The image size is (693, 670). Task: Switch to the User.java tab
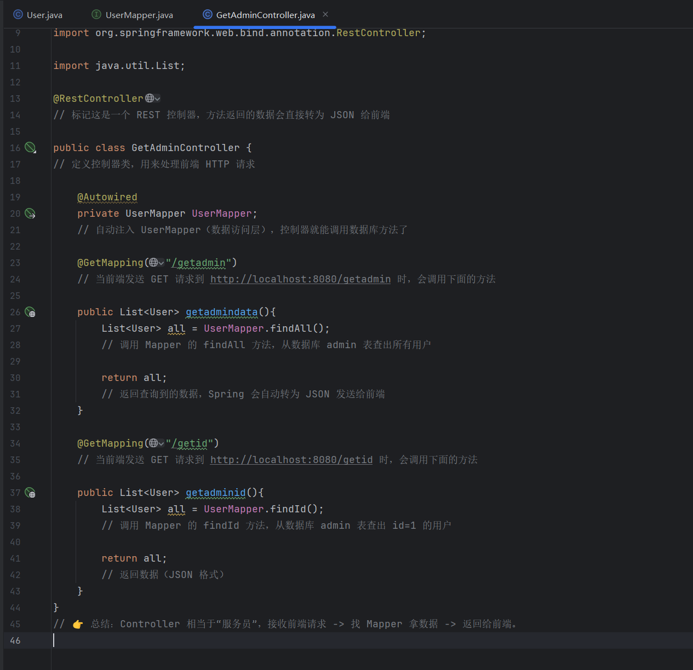click(x=38, y=15)
